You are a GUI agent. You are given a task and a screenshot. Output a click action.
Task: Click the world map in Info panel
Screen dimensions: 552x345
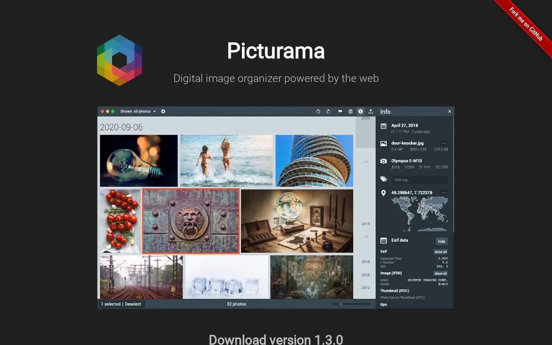click(420, 214)
